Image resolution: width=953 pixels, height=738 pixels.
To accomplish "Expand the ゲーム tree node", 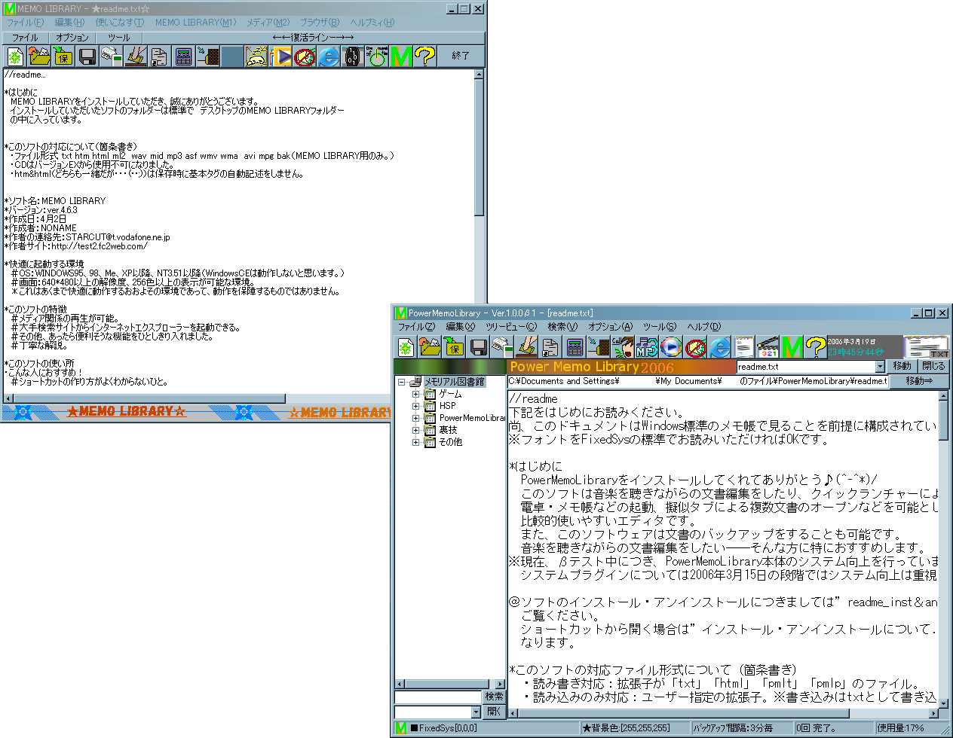I will pos(415,394).
